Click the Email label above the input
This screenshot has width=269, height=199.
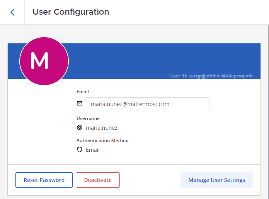tap(83, 92)
